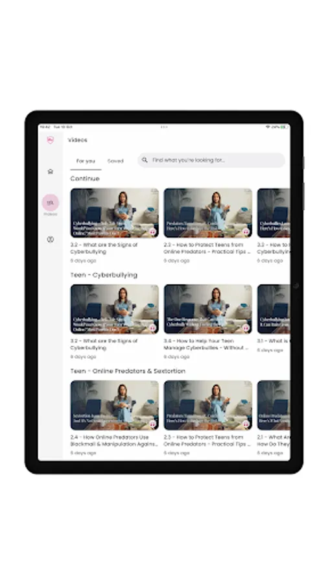Tap pink badge on 2.3 thumbnail under Online Predators & Sextortion
Viewport: 328px width, 584px height.
[246, 424]
